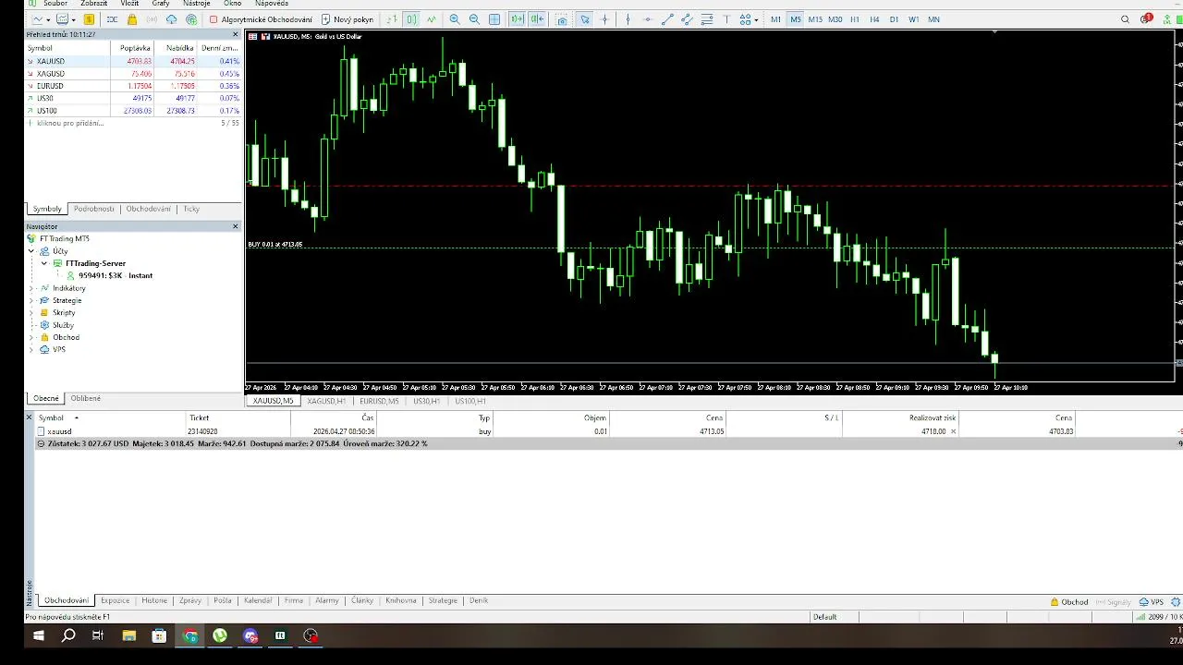The height and width of the screenshot is (665, 1183).
Task: Open the search magnifier icon
Action: click(1125, 19)
